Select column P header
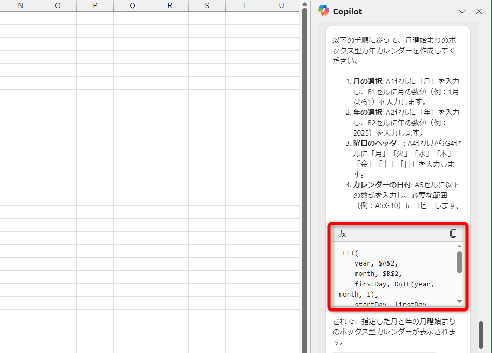 [x=95, y=5]
